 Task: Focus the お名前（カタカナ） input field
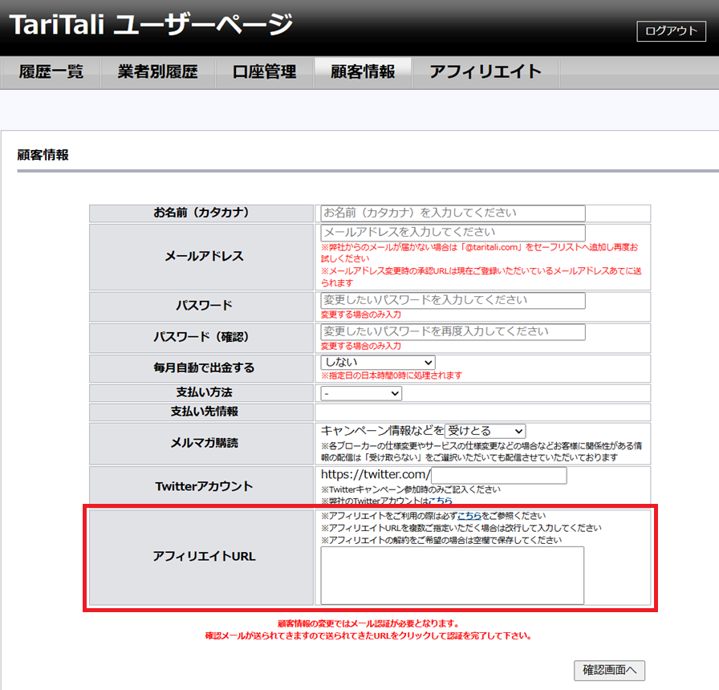tap(453, 213)
